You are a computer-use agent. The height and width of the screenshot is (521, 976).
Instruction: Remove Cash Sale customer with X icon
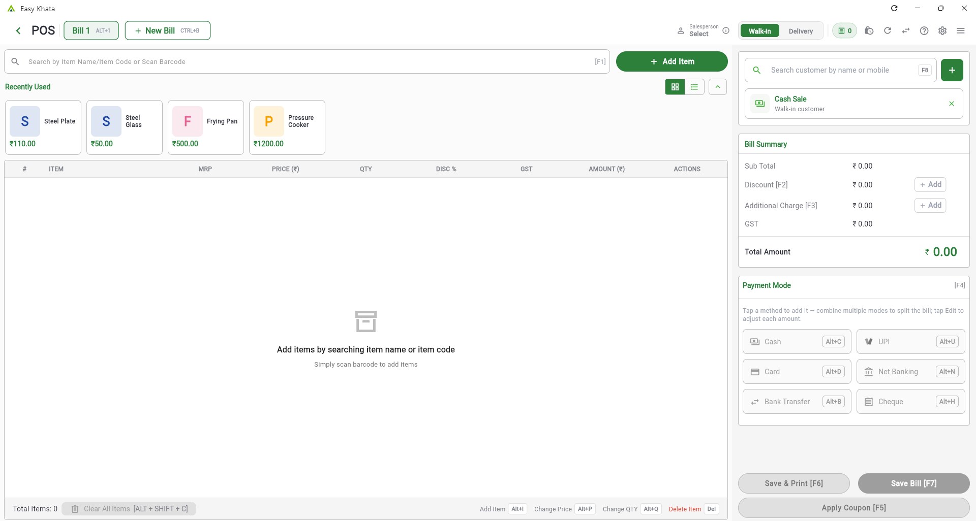click(952, 104)
